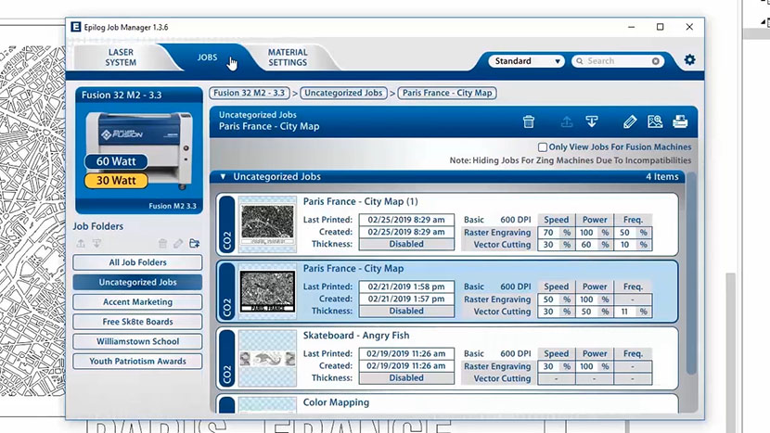Screen dimensions: 770x433
Task: Enable Only View Jobs For Fusion Machines
Action: 543,147
